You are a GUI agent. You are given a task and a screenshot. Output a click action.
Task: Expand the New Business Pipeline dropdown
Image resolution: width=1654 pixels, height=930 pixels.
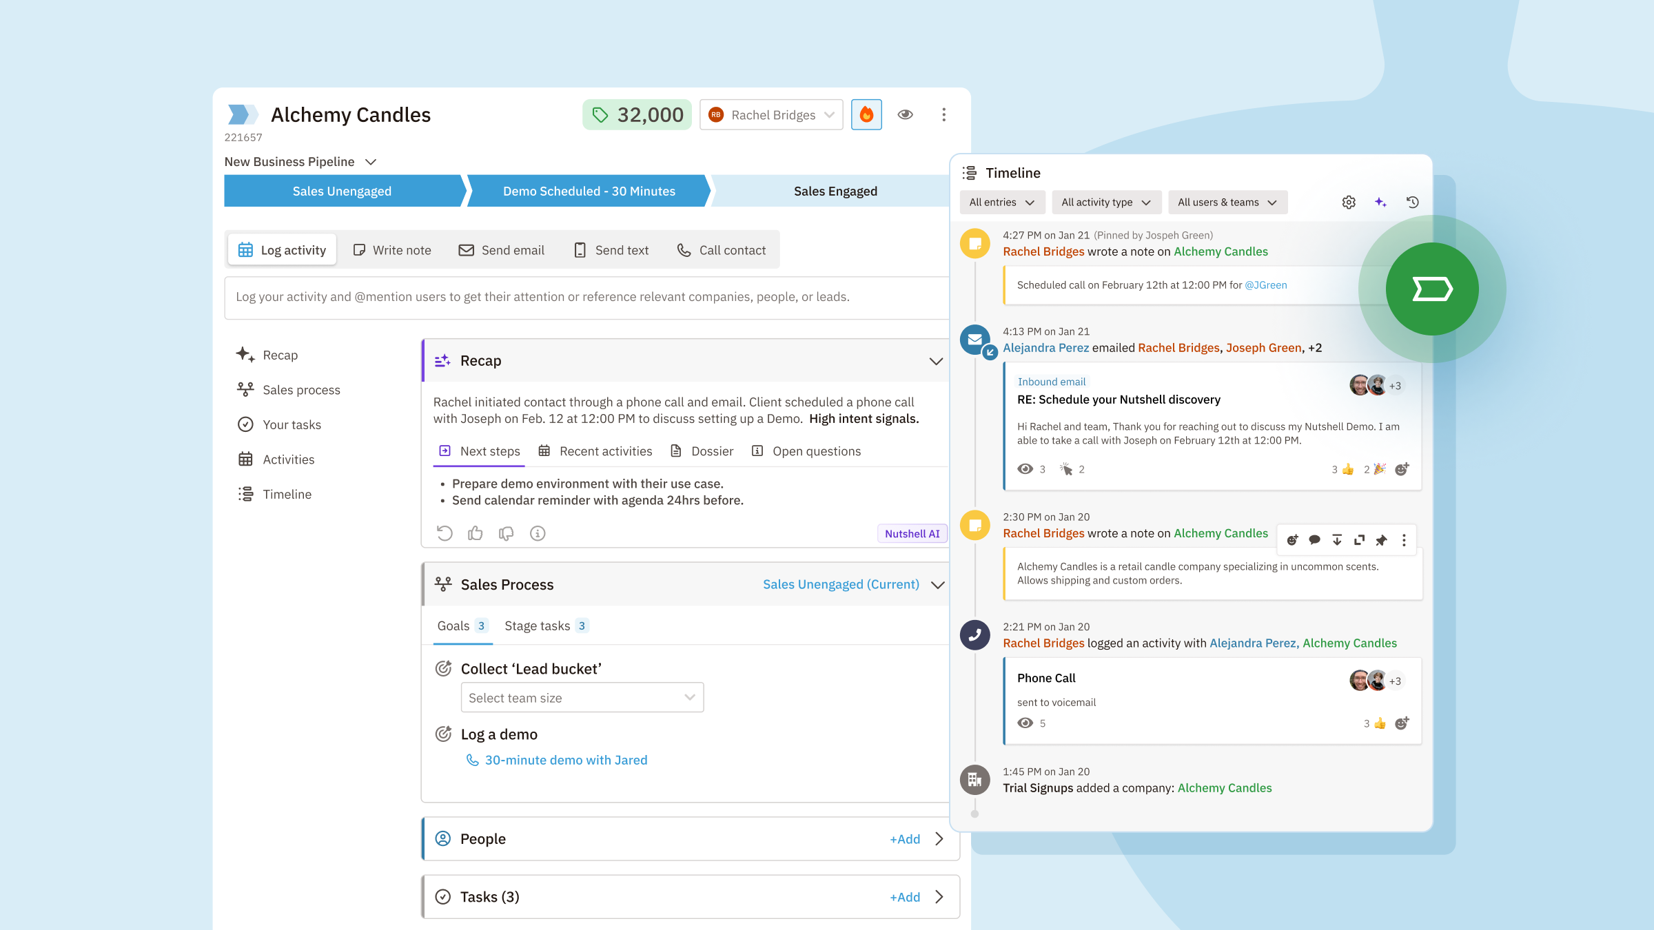[x=300, y=161]
